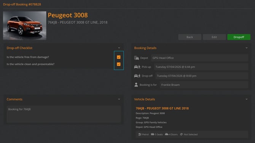
Task: Click the 'Rego: 76KJB' text
Action: coord(142,118)
